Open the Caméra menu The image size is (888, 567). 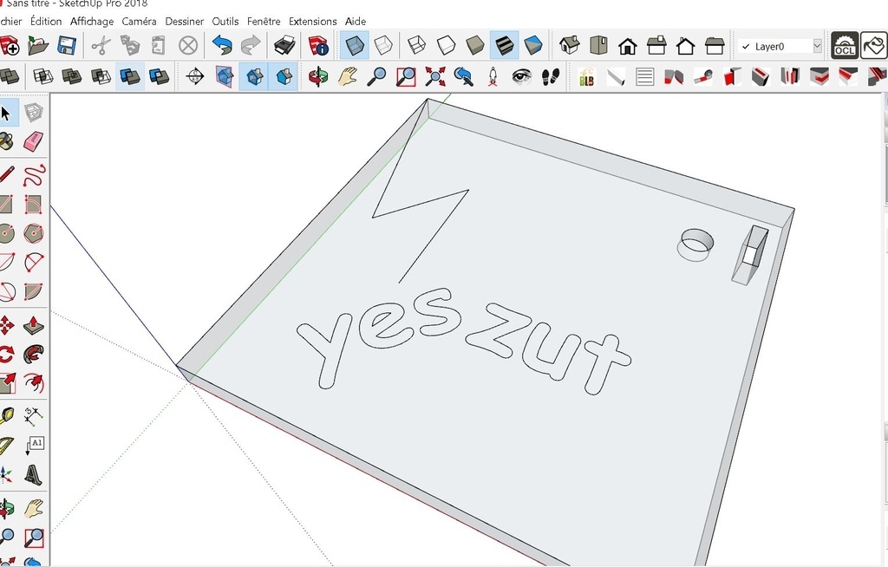point(139,22)
